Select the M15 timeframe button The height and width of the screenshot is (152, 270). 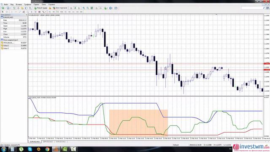[x=57, y=12]
